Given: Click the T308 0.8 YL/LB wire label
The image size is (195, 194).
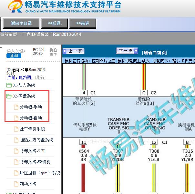Looking at the screenshot, I should tap(154, 155).
